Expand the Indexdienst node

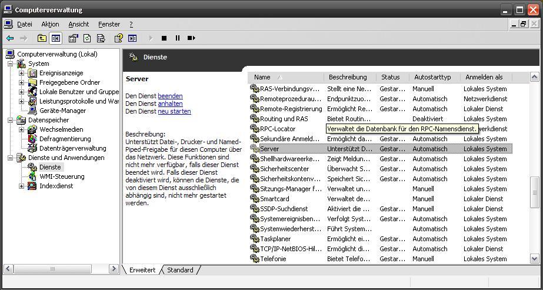pos(21,186)
